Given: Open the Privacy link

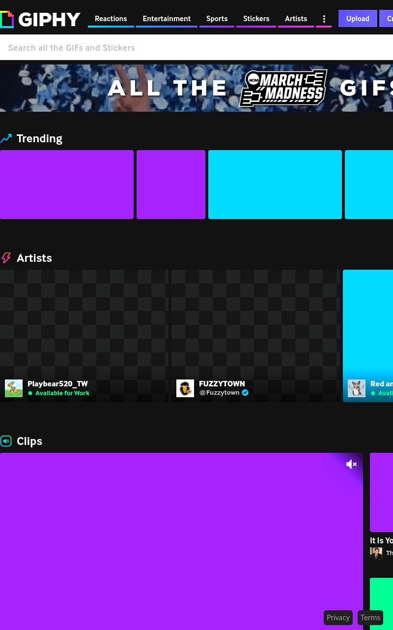Looking at the screenshot, I should point(338,618).
